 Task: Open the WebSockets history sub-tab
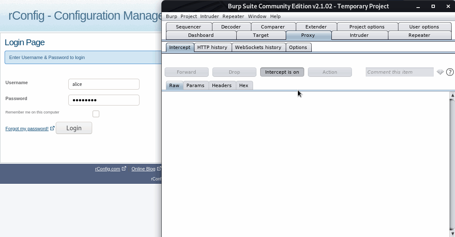coord(258,47)
